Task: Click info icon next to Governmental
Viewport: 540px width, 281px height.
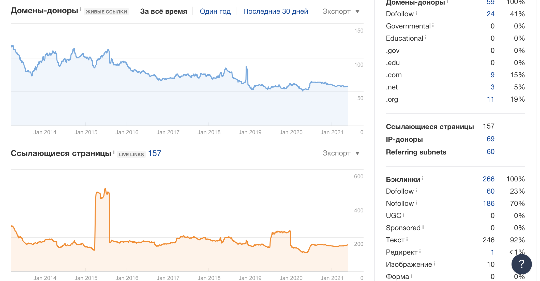Action: tap(433, 25)
